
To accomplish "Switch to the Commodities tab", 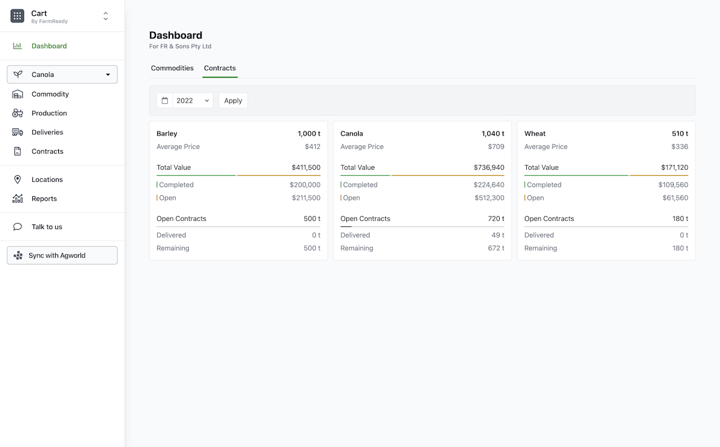I will pos(172,68).
